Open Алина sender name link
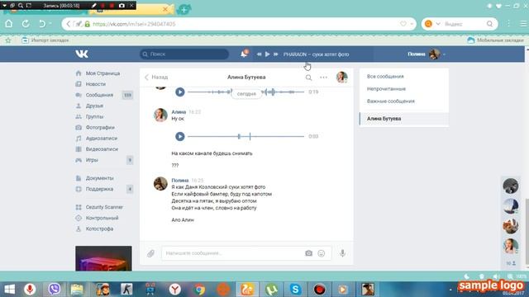The image size is (529, 297). [x=179, y=112]
